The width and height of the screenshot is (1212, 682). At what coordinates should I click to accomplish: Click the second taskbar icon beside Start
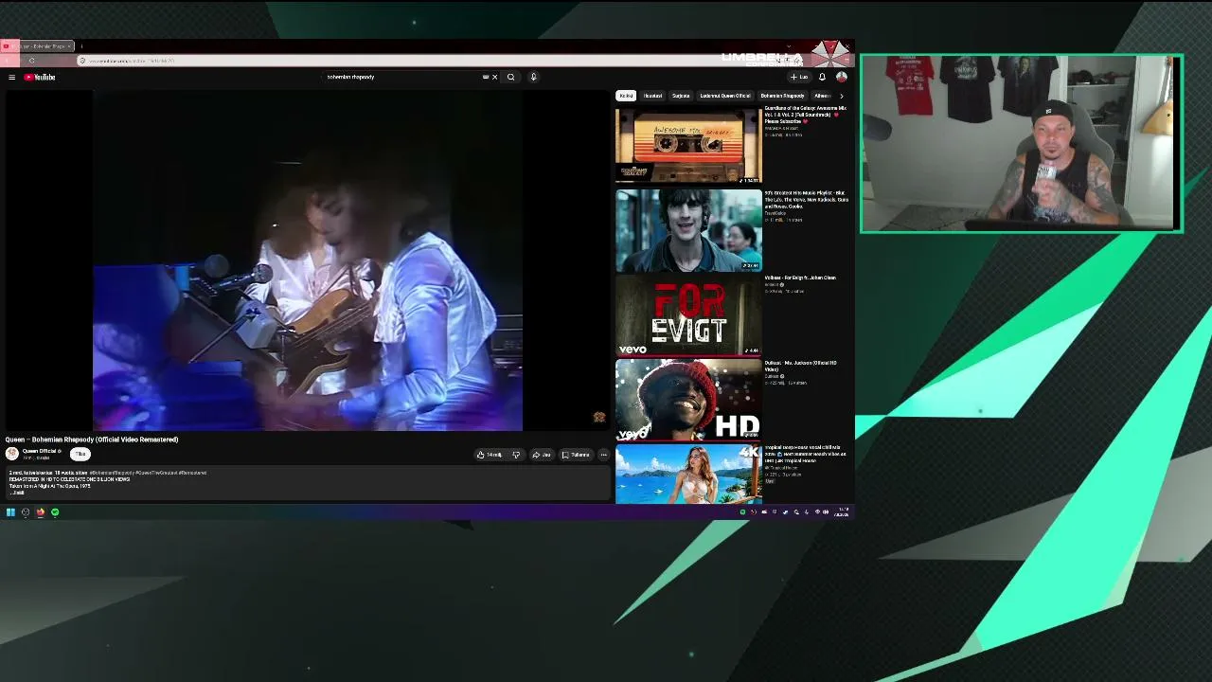26,512
